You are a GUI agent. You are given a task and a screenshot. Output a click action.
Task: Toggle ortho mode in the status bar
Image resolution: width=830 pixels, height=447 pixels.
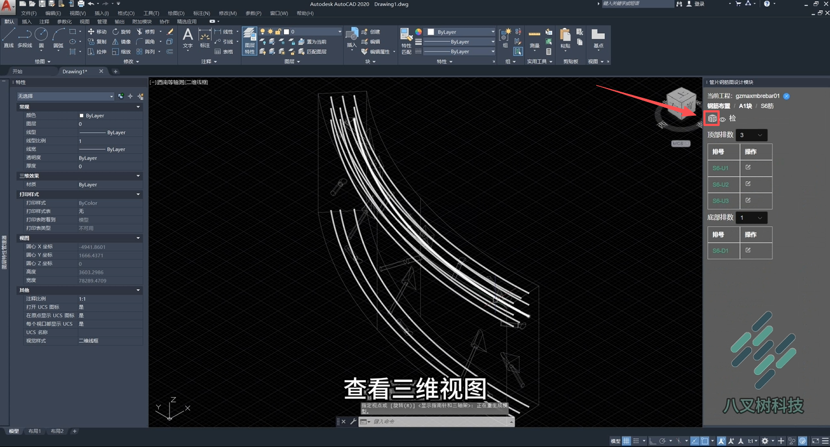coord(653,441)
